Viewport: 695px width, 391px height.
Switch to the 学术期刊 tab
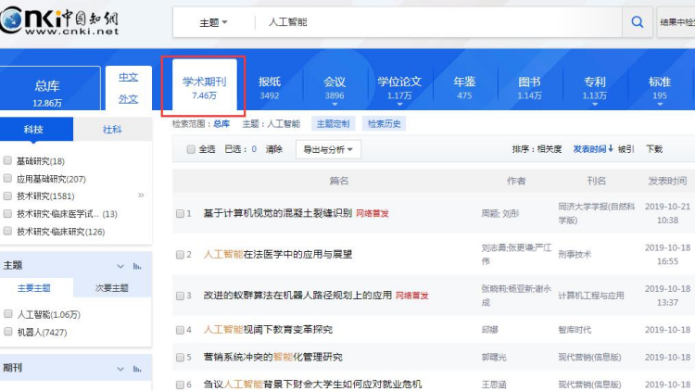tap(204, 88)
